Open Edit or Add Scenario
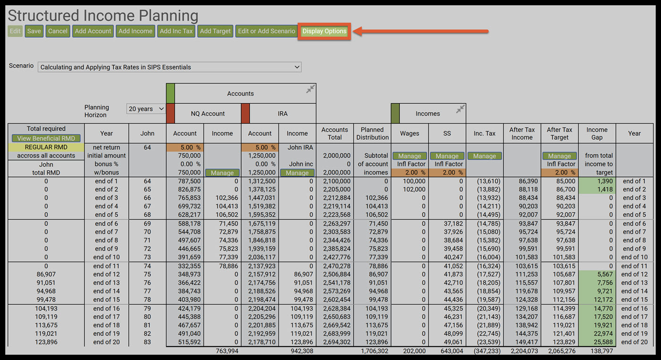This screenshot has width=661, height=360. tap(266, 31)
